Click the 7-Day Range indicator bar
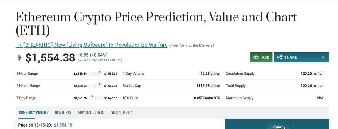 pos(96,98)
